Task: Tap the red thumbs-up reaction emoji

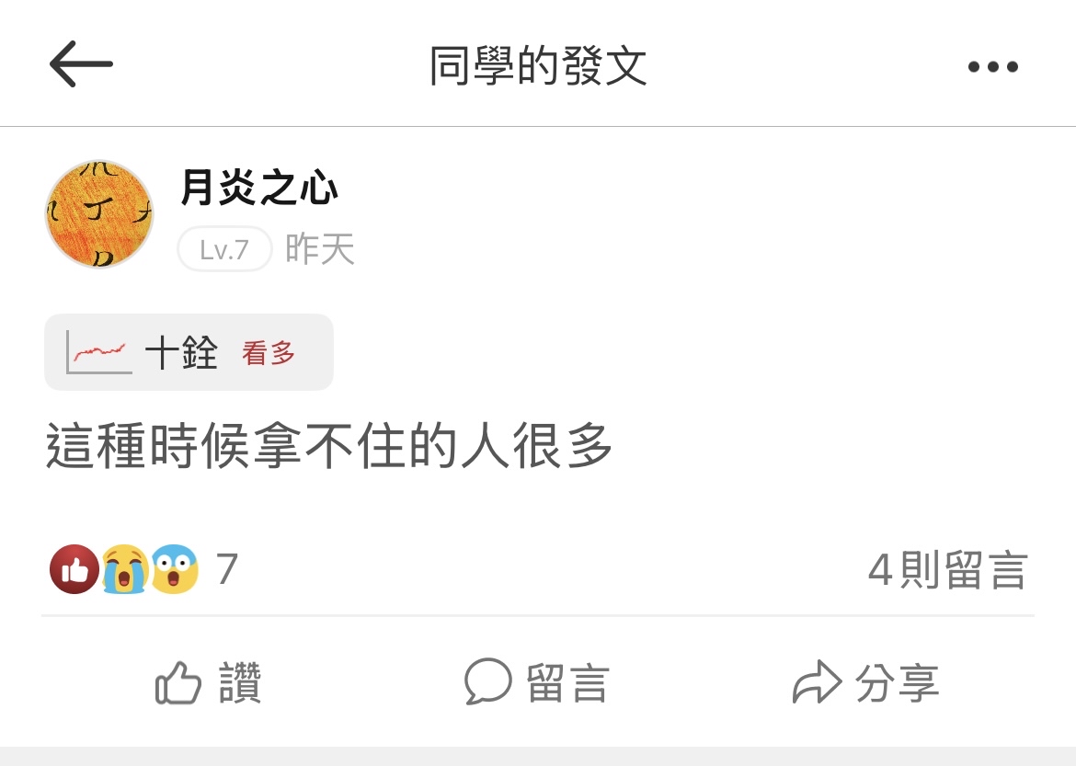Action: pyautogui.click(x=74, y=569)
